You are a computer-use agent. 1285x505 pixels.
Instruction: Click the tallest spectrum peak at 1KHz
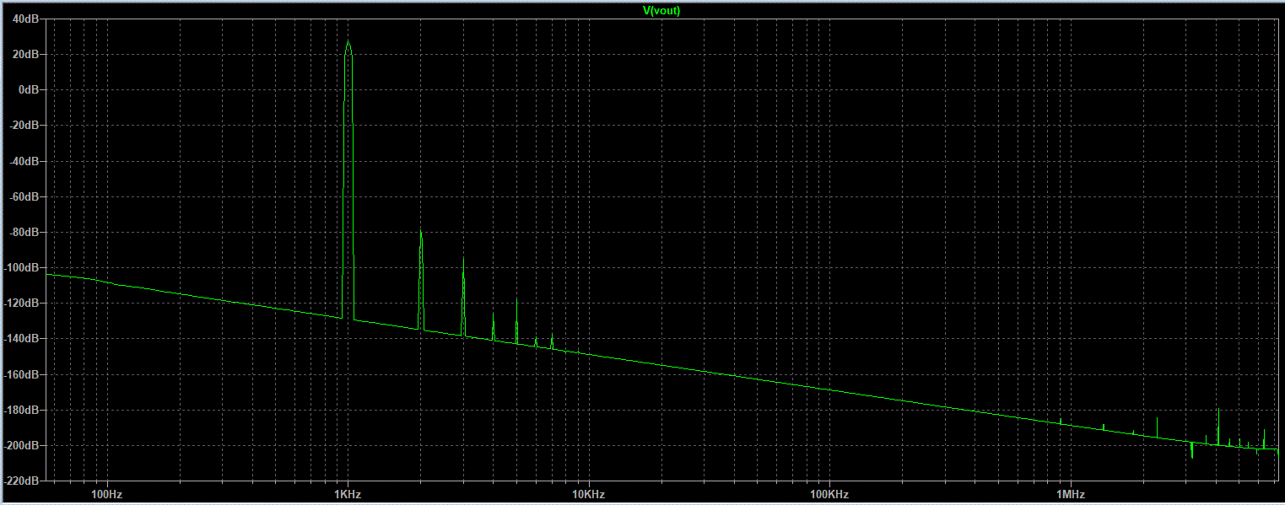click(x=348, y=42)
